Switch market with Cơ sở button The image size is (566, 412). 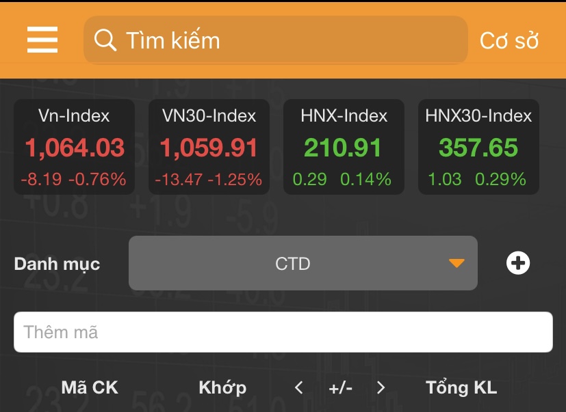(x=509, y=41)
